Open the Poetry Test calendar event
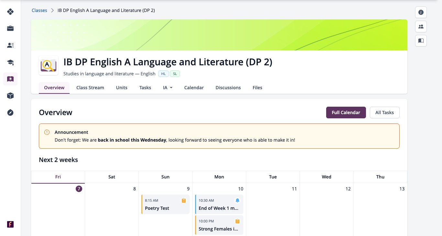The height and width of the screenshot is (236, 442). 165,204
